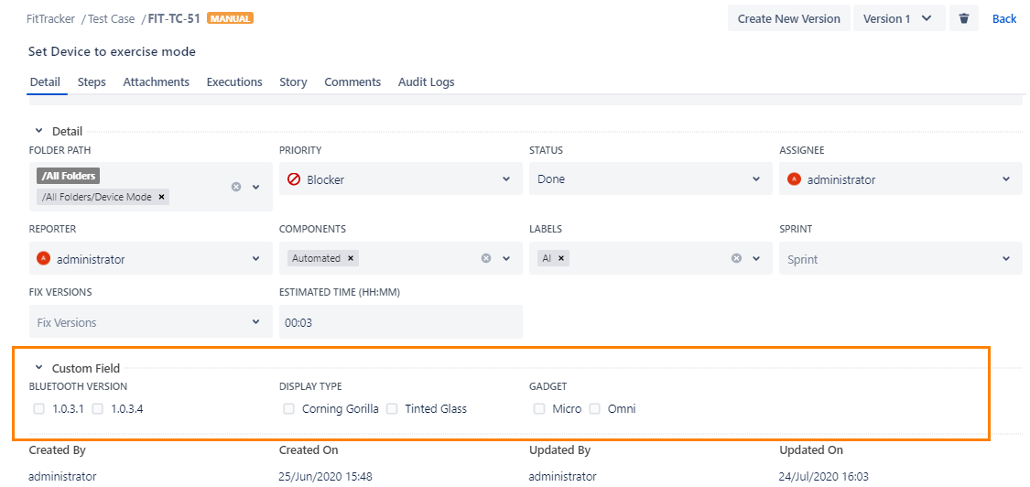Collapse the Detail section chevron
Image resolution: width=1030 pixels, height=487 pixels.
(x=39, y=132)
